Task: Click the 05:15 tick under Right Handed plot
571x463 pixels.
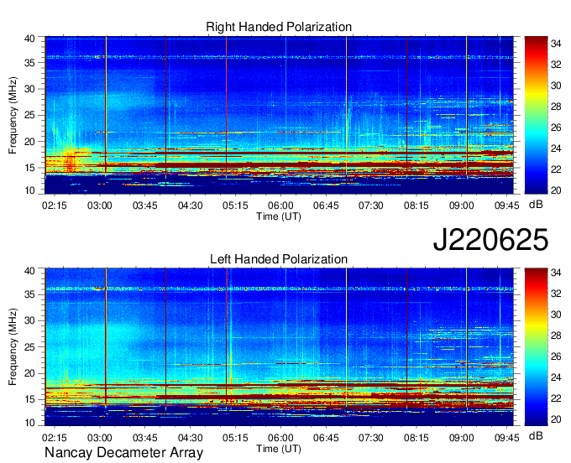Action: [x=235, y=205]
